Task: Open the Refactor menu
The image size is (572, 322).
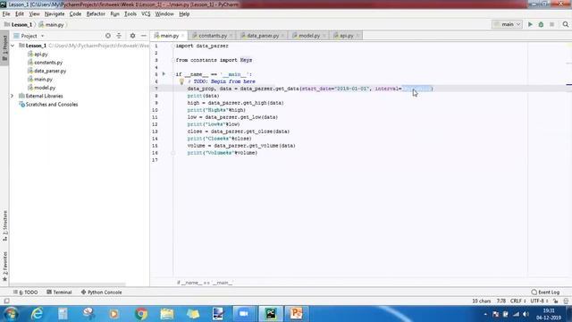Action: (x=96, y=14)
